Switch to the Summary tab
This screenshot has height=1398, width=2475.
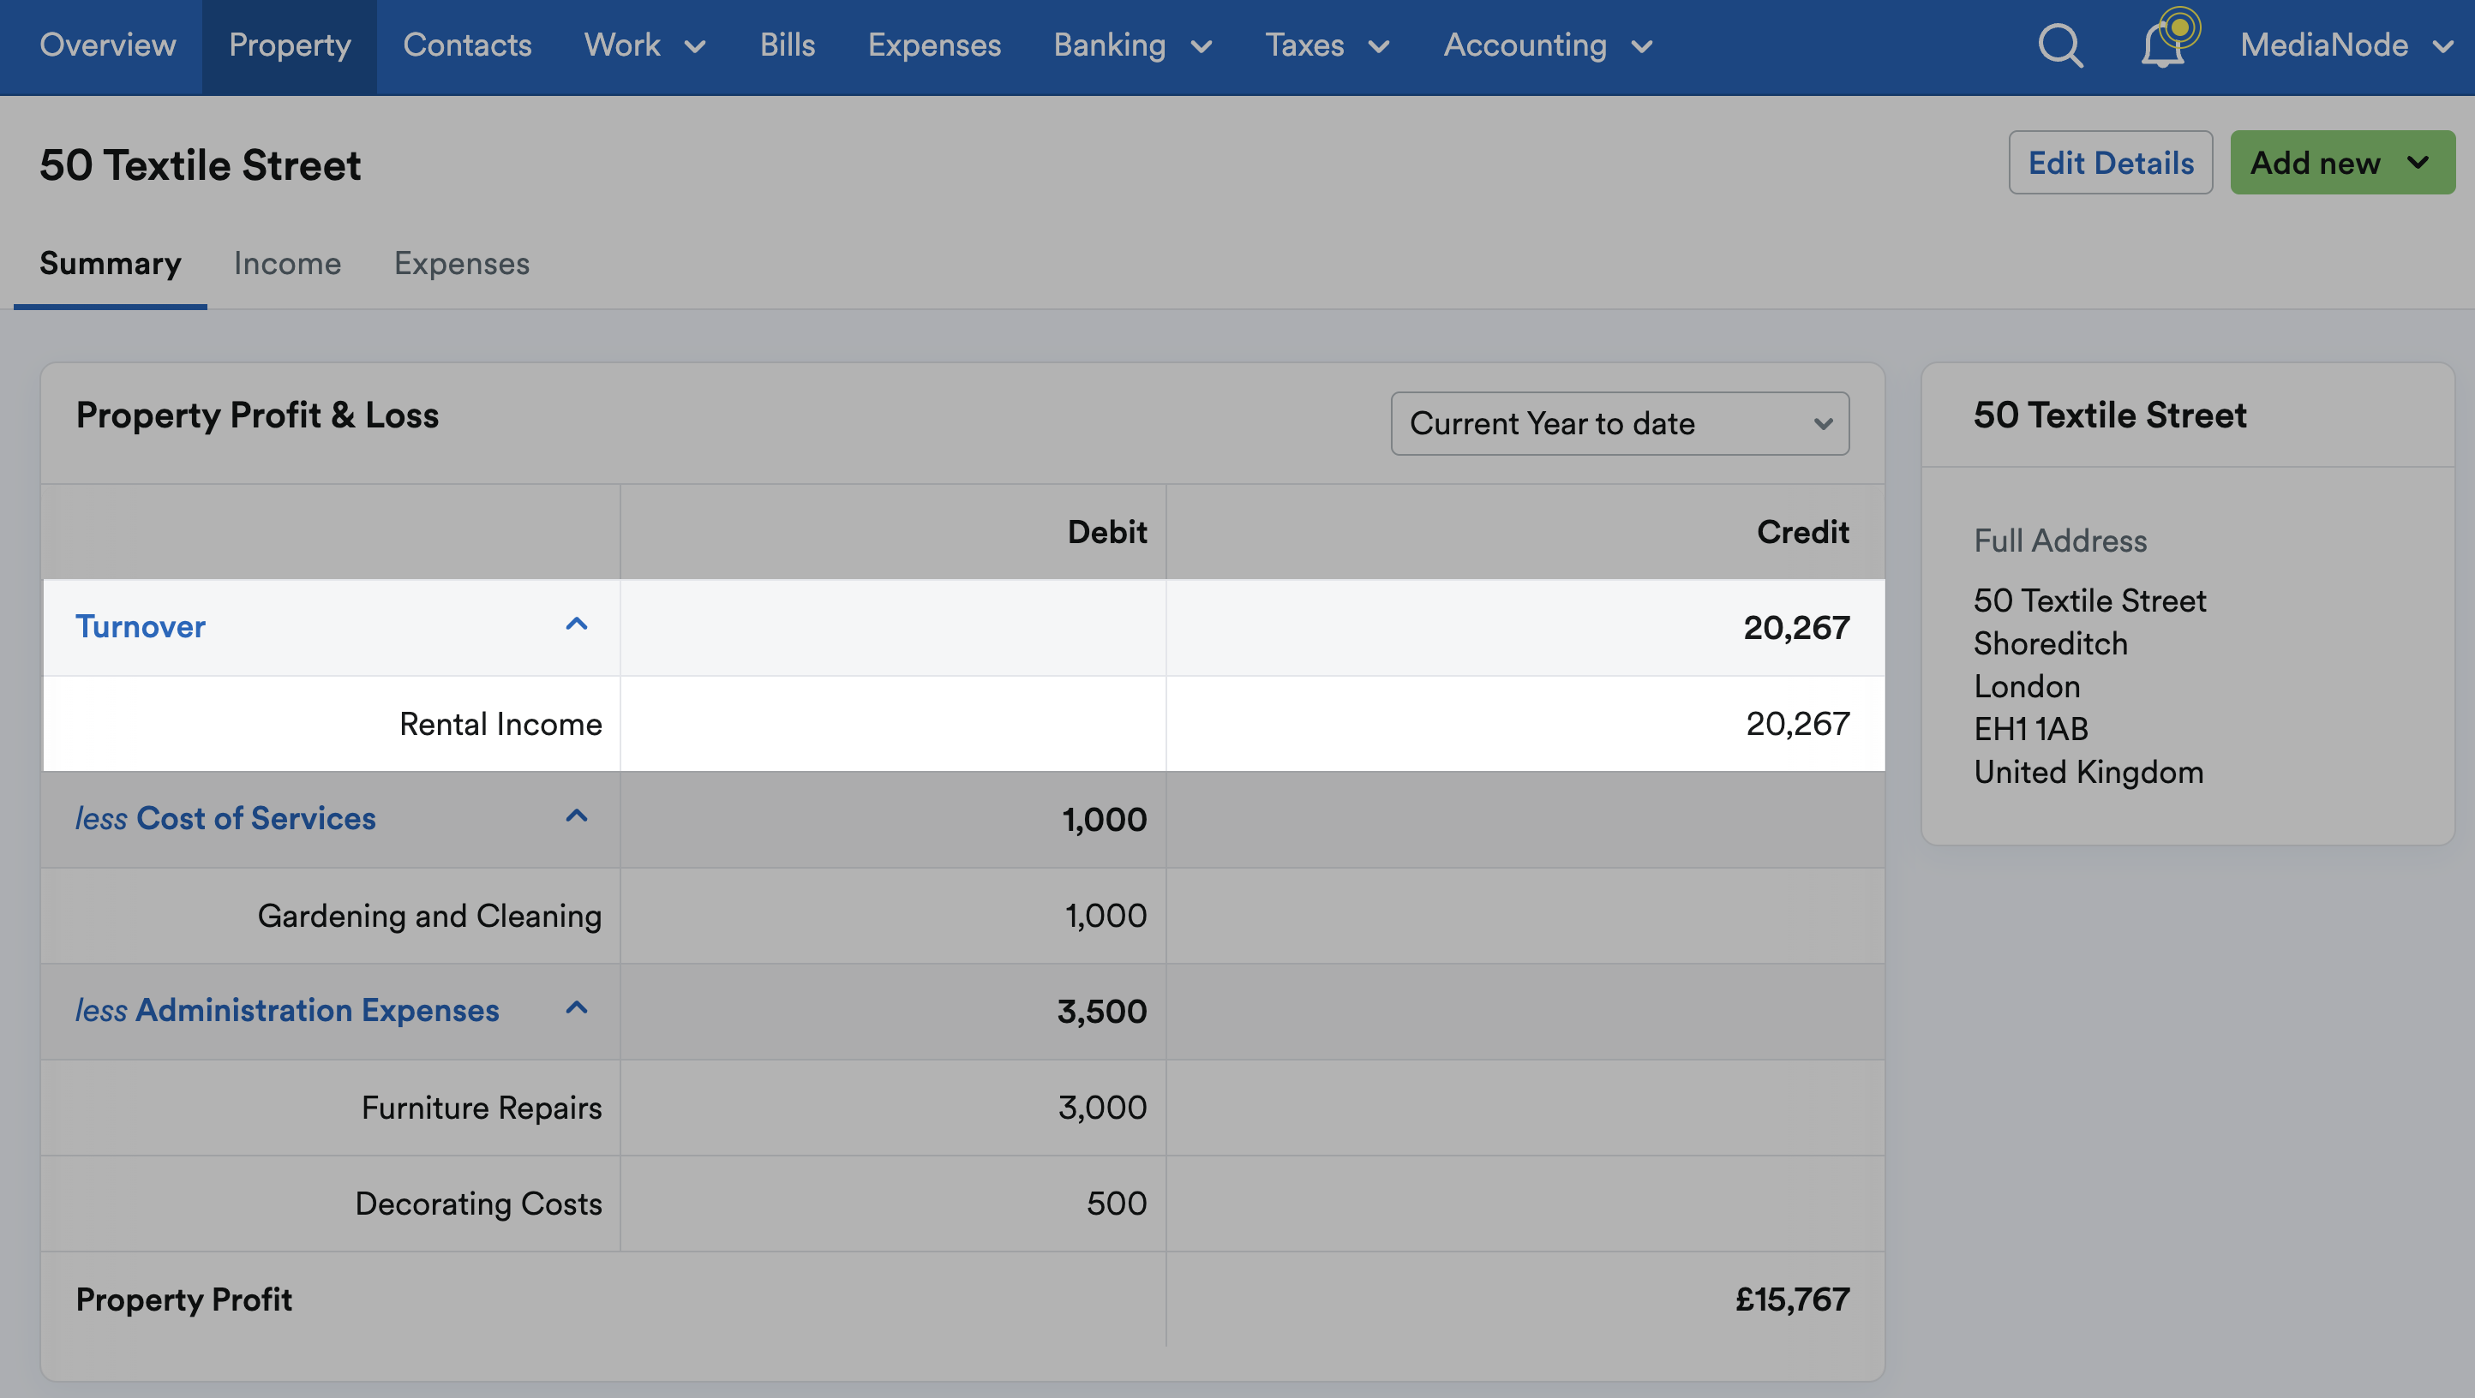pos(111,263)
